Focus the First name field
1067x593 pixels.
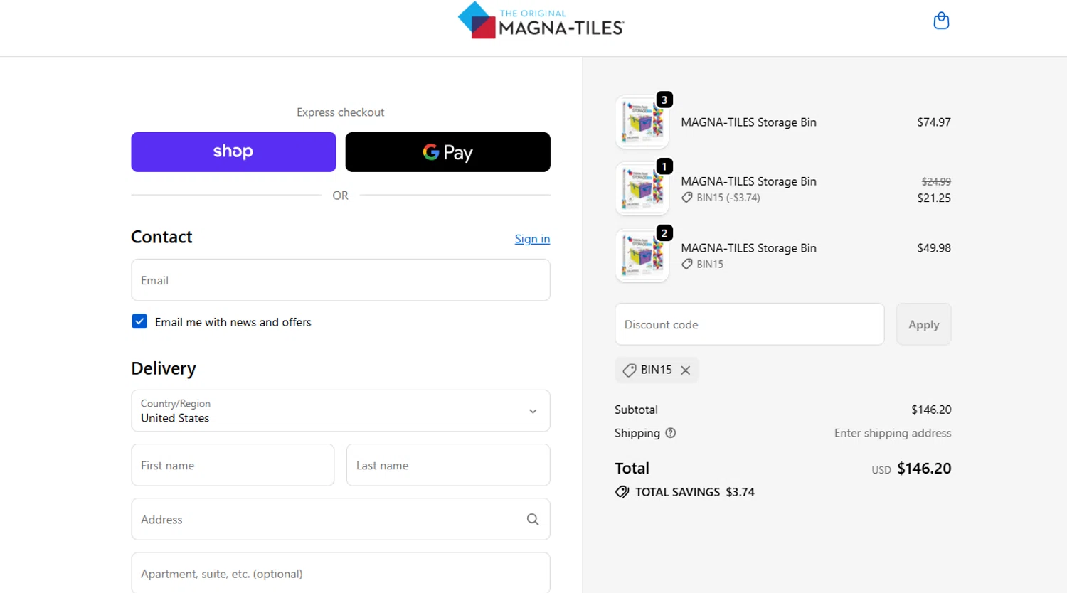(233, 465)
